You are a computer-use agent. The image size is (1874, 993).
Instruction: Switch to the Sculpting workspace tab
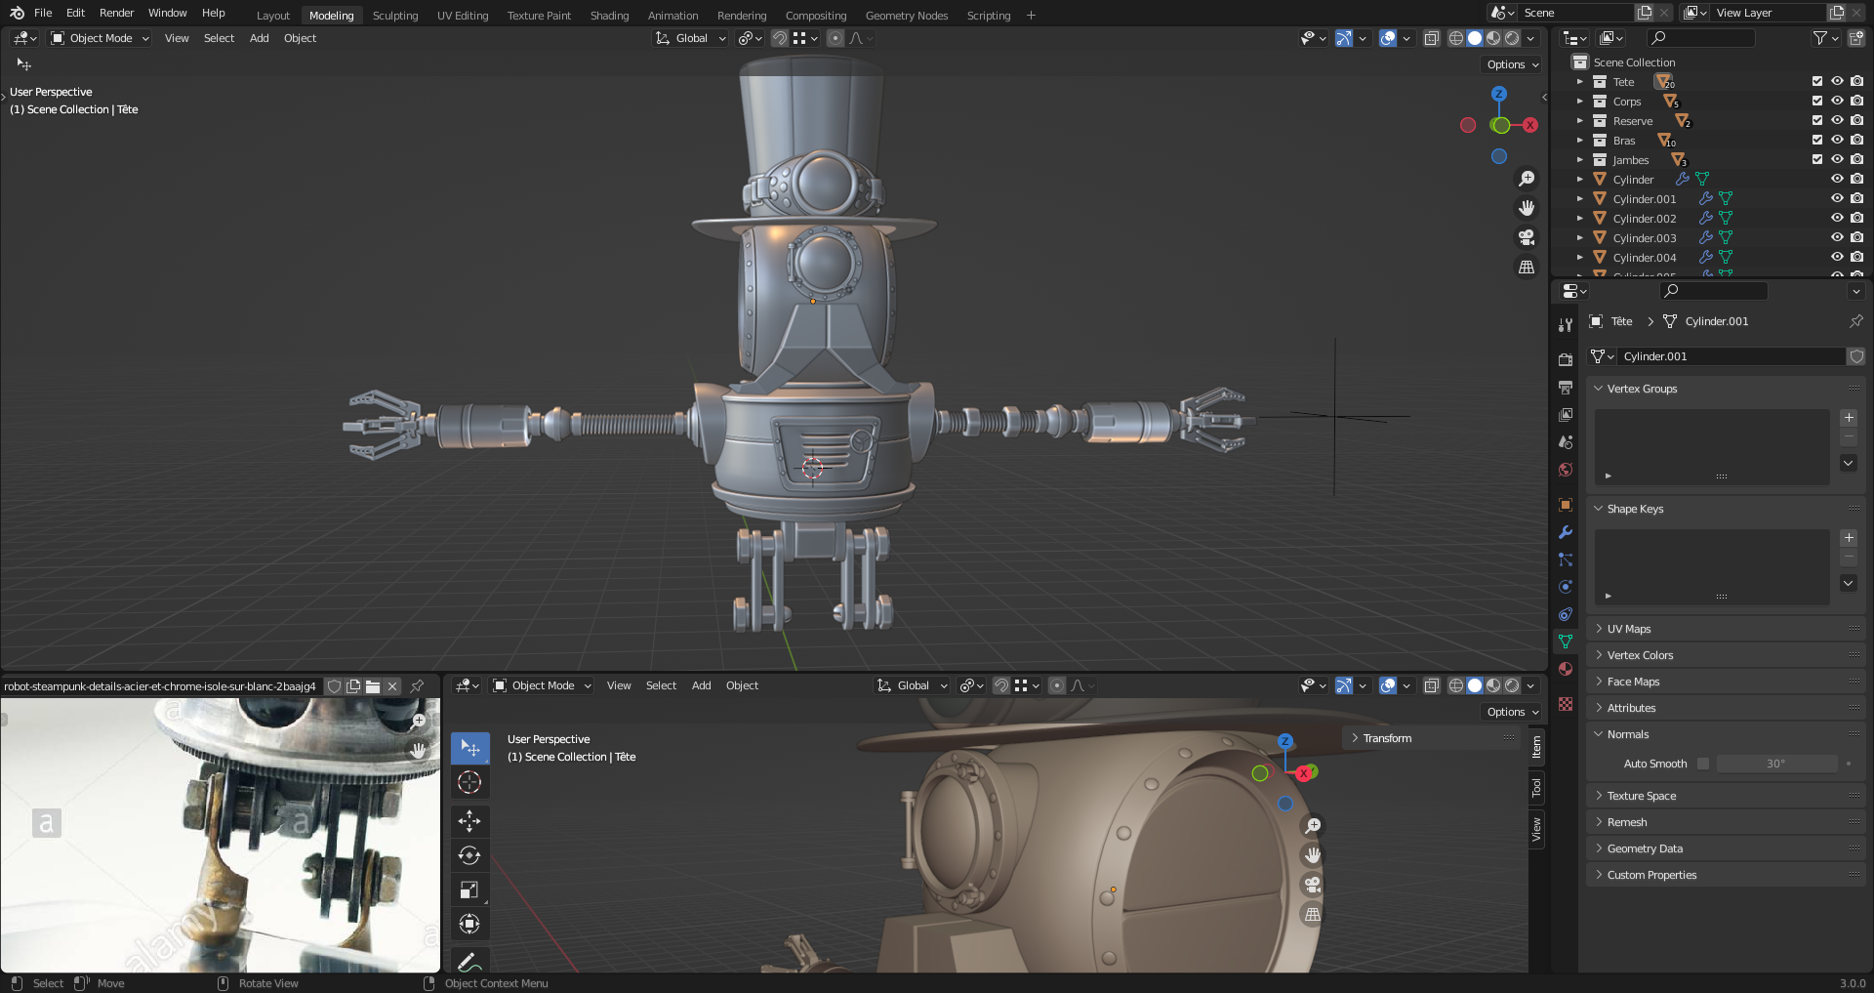pos(395,16)
